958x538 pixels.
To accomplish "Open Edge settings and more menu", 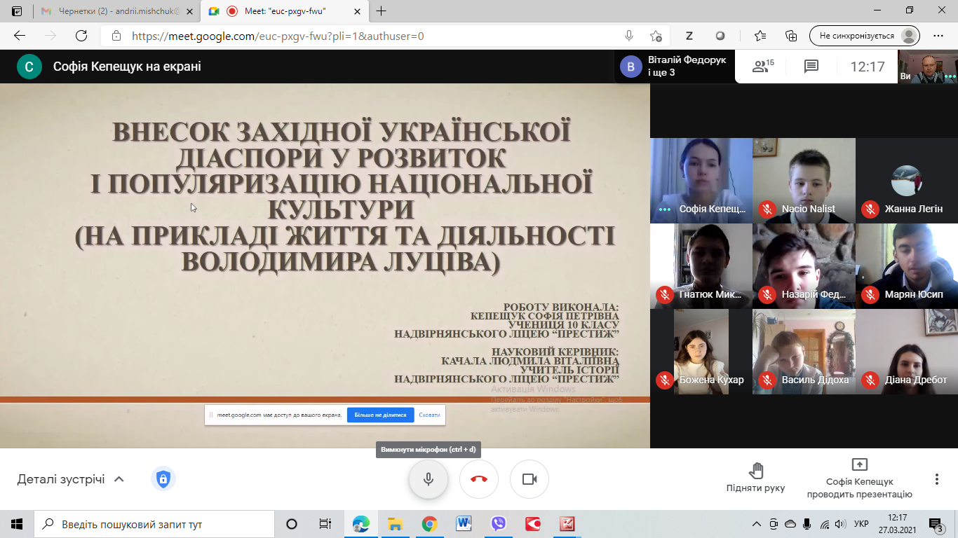I will (938, 36).
